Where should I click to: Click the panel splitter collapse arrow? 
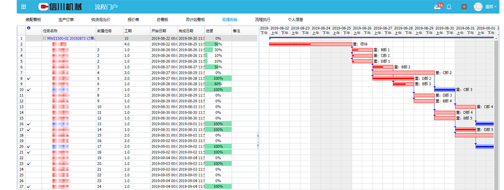(x=258, y=136)
